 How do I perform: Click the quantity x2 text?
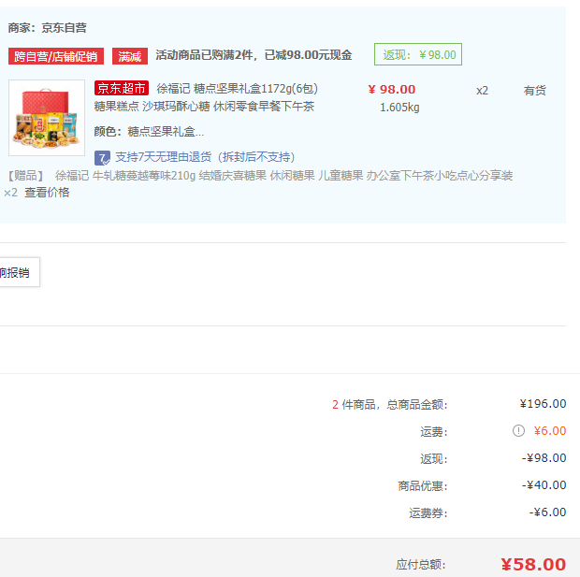pos(482,91)
